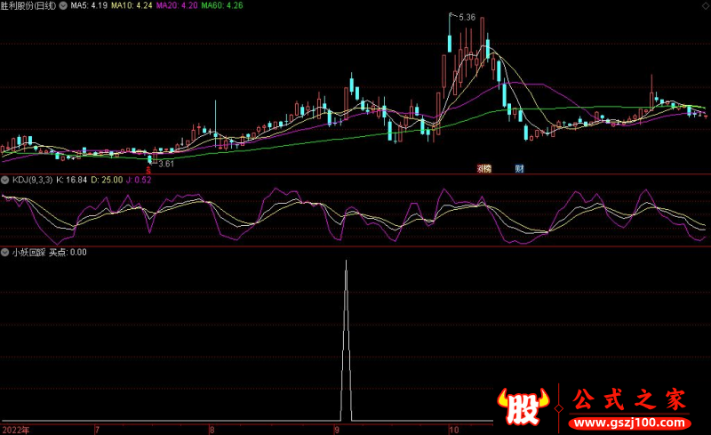
Task: Expand the KDJ indicator panel menu arrow
Action: pyautogui.click(x=5, y=181)
